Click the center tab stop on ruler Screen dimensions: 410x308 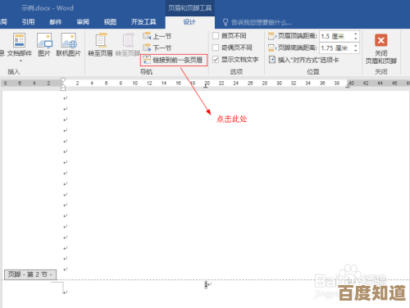point(206,86)
